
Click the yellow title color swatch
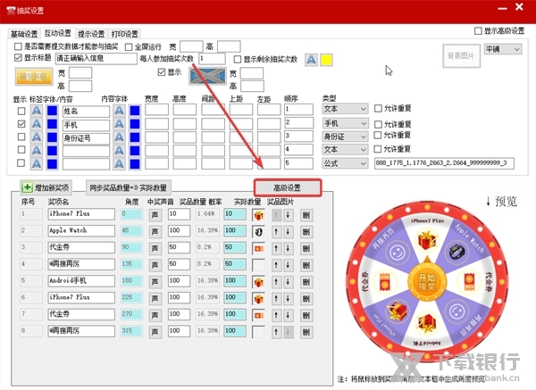point(326,60)
